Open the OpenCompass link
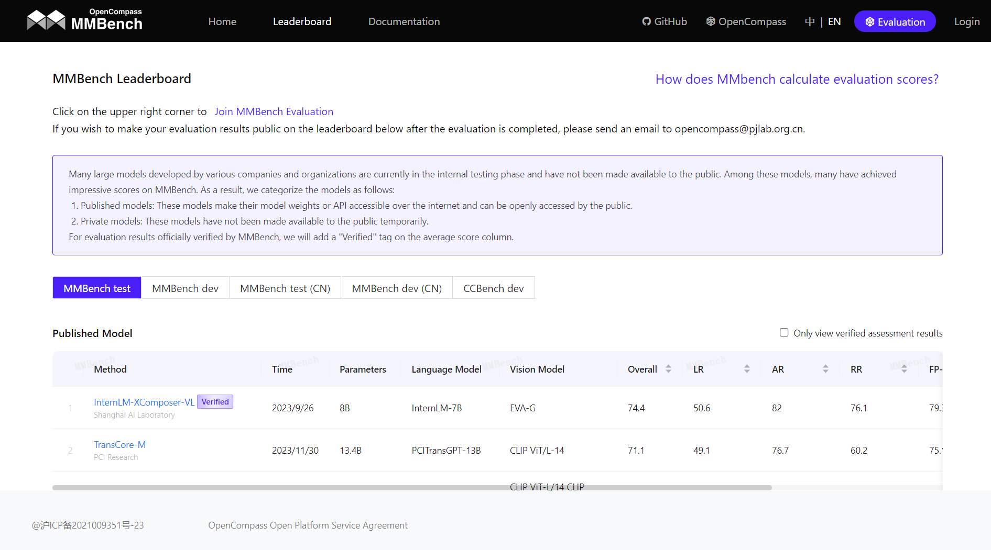Image resolution: width=991 pixels, height=550 pixels. tap(746, 21)
